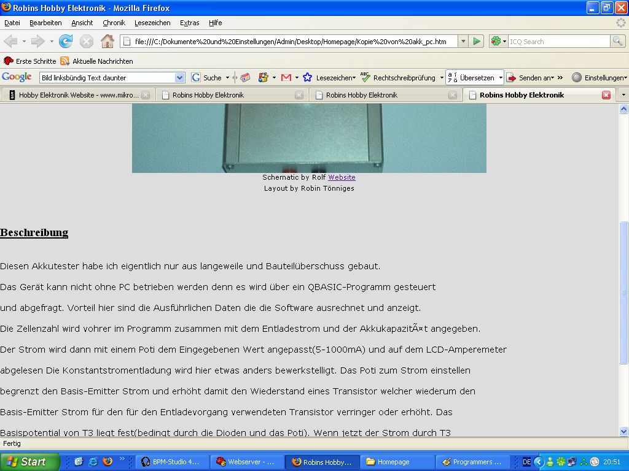
Task: Switch to Programmers taskbar button
Action: tap(473, 462)
